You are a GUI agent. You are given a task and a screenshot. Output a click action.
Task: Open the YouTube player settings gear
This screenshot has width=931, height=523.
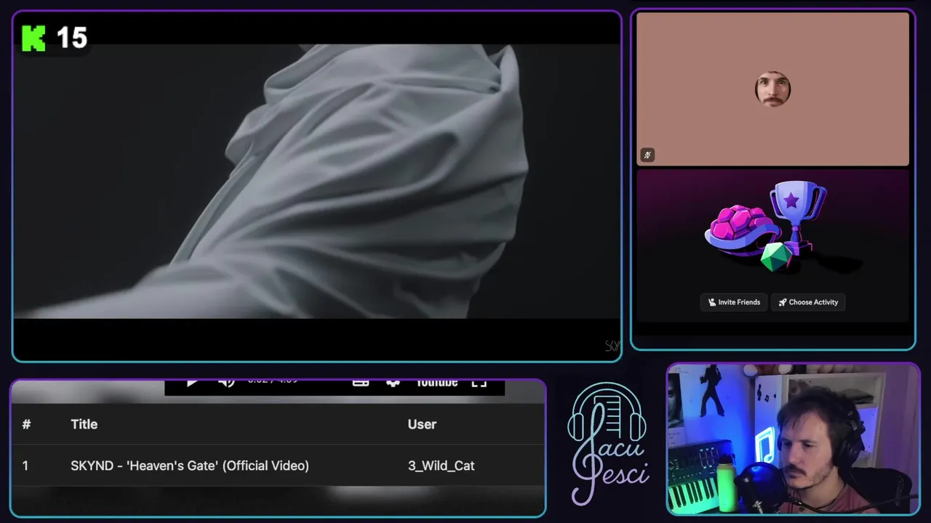[x=393, y=383]
